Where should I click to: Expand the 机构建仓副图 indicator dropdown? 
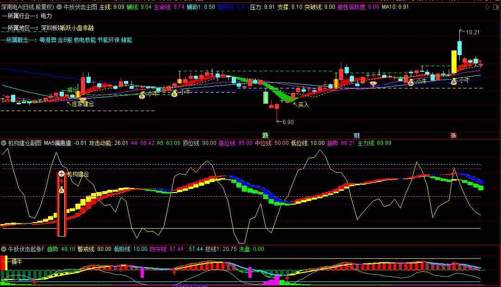4,143
